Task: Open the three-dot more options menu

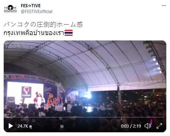Action: (164, 5)
